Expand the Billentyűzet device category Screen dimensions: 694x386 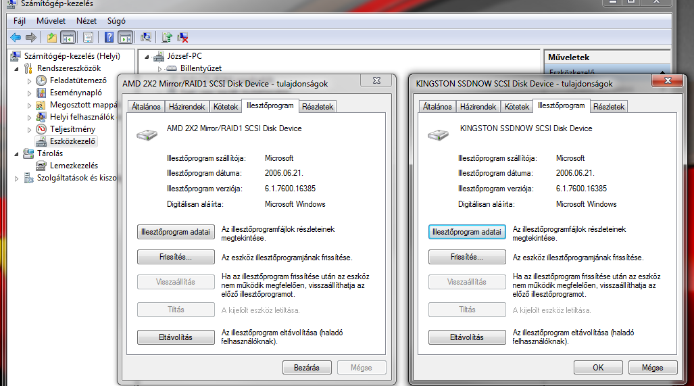pyautogui.click(x=159, y=69)
